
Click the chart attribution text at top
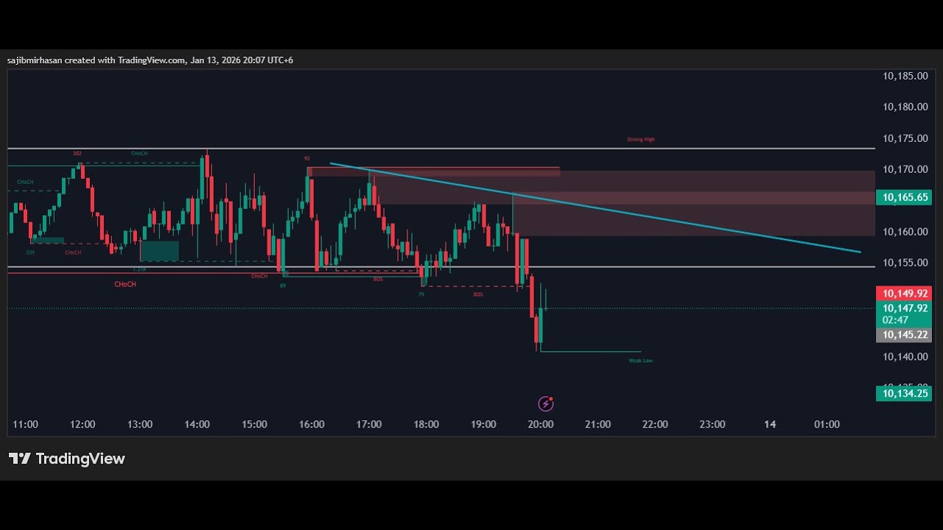coord(150,60)
